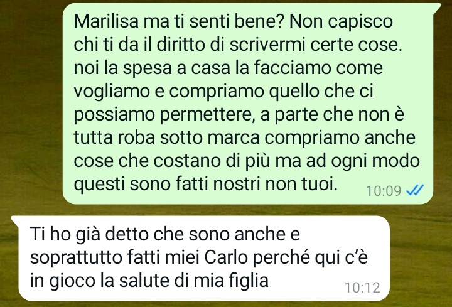Tap the green bubble tail corner
The image size is (452, 307).
(x=437, y=7)
